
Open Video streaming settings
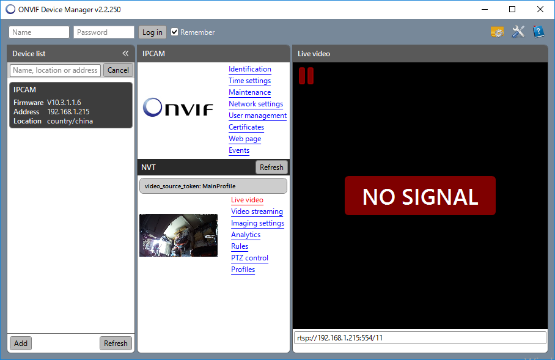coord(257,211)
